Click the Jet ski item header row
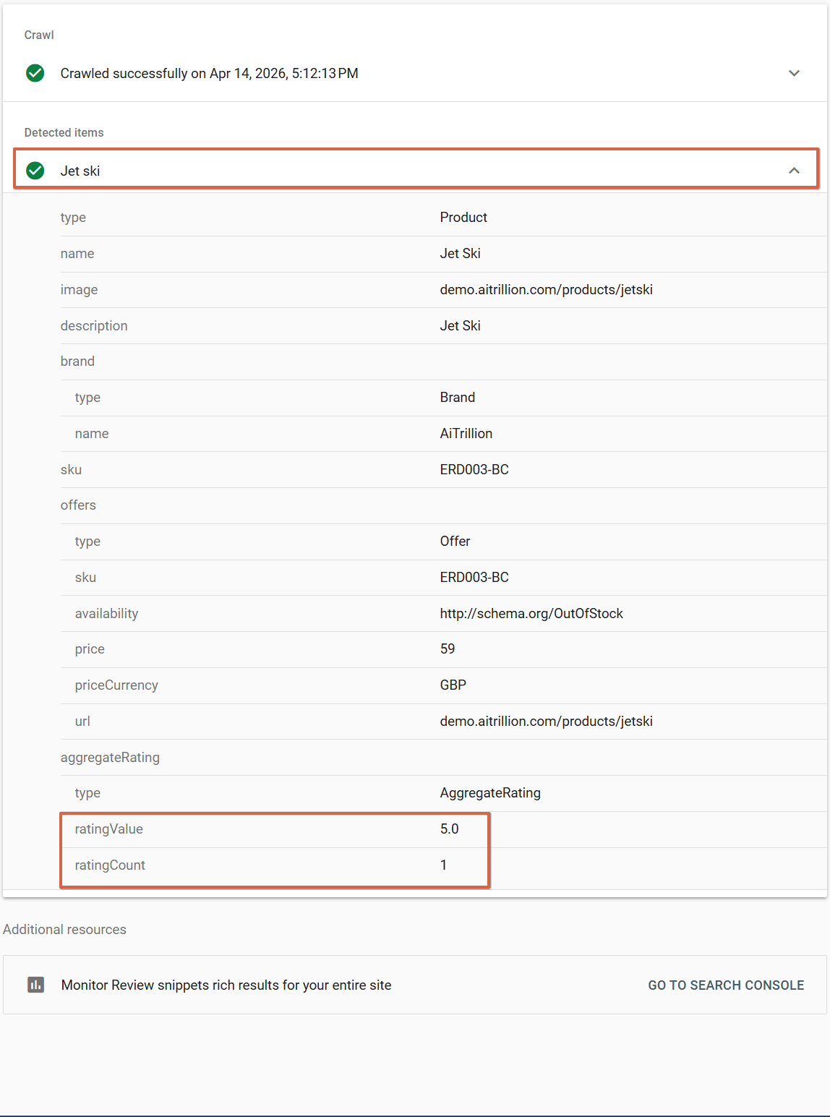This screenshot has height=1117, width=830. coord(415,171)
